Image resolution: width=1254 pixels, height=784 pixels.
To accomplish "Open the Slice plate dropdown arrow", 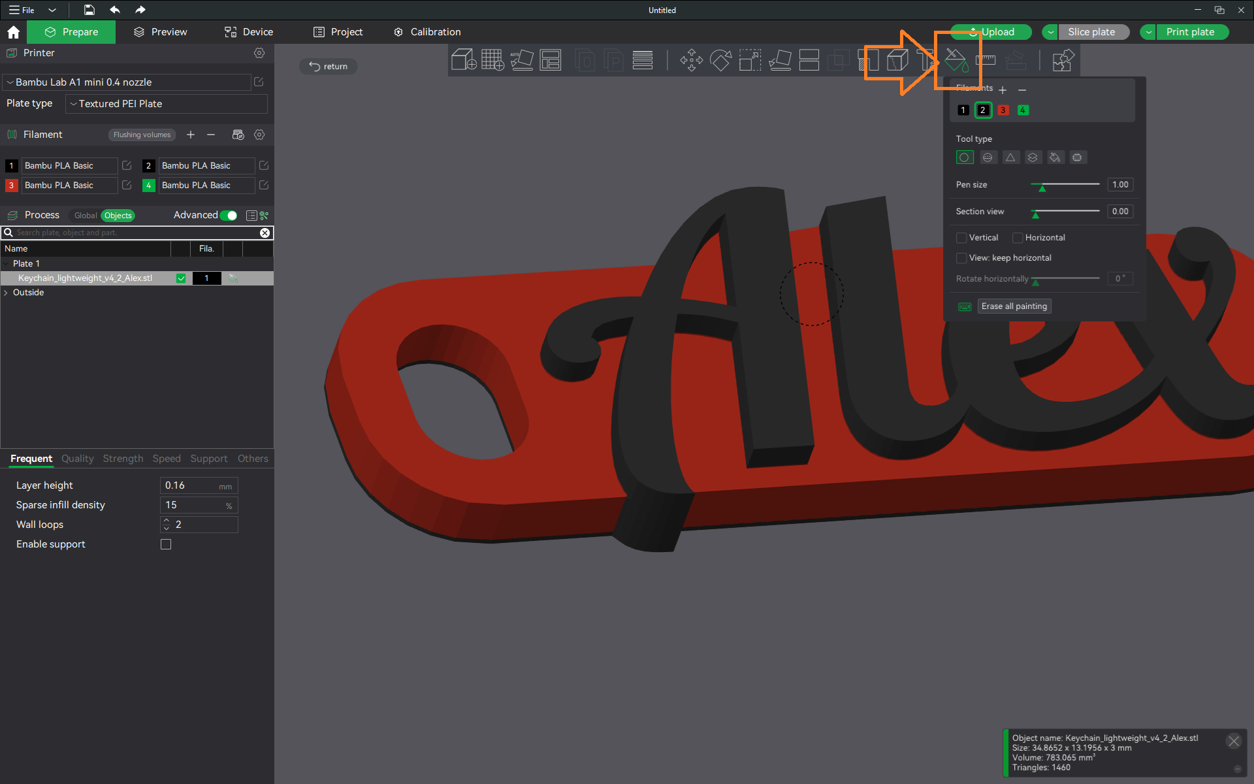I will [1050, 32].
